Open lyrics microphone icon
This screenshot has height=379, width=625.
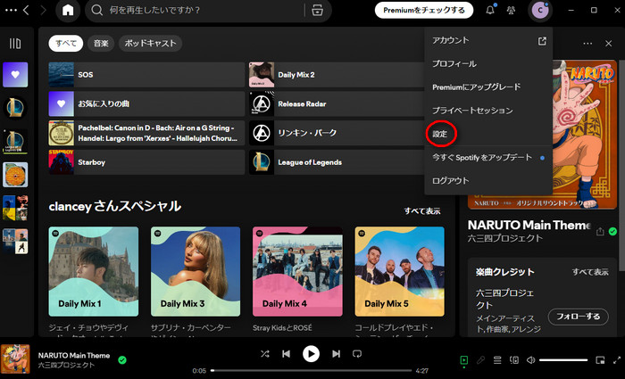(x=480, y=360)
